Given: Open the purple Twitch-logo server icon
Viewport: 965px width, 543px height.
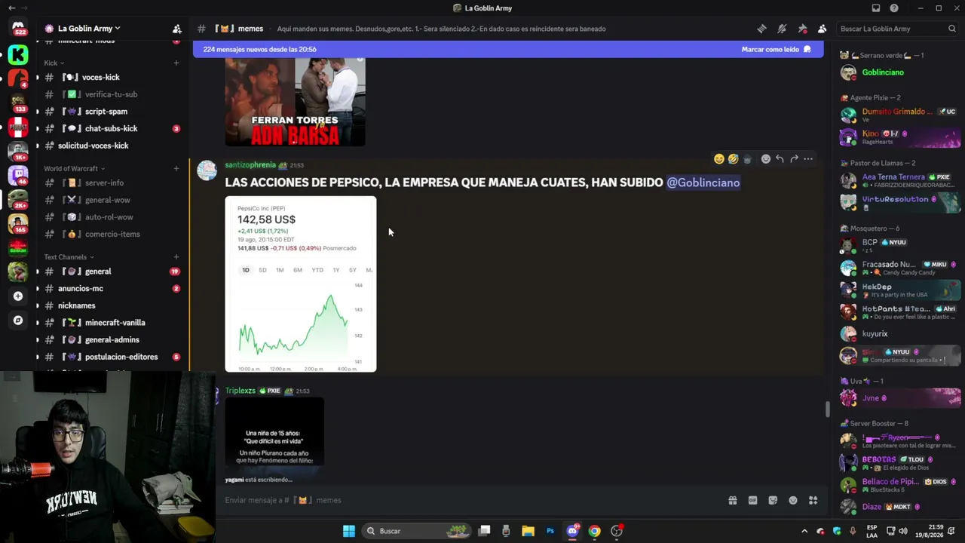Looking at the screenshot, I should tap(18, 176).
